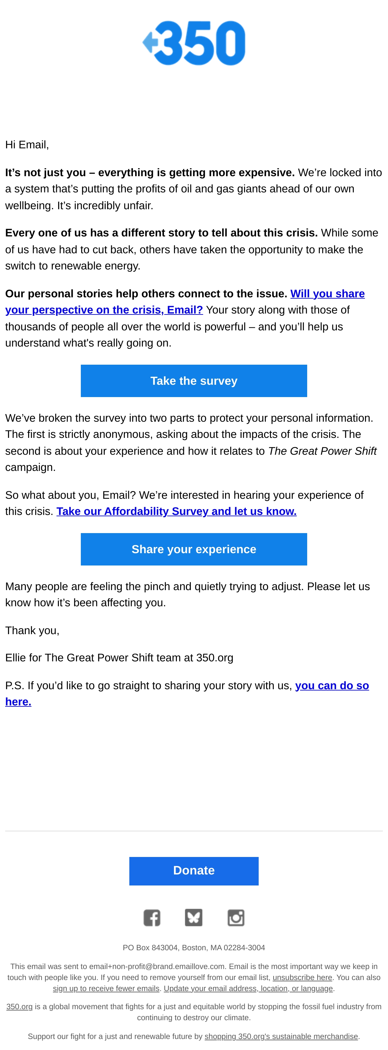Open the Bluesky butterfly icon
The image size is (388, 1050).
(x=194, y=918)
